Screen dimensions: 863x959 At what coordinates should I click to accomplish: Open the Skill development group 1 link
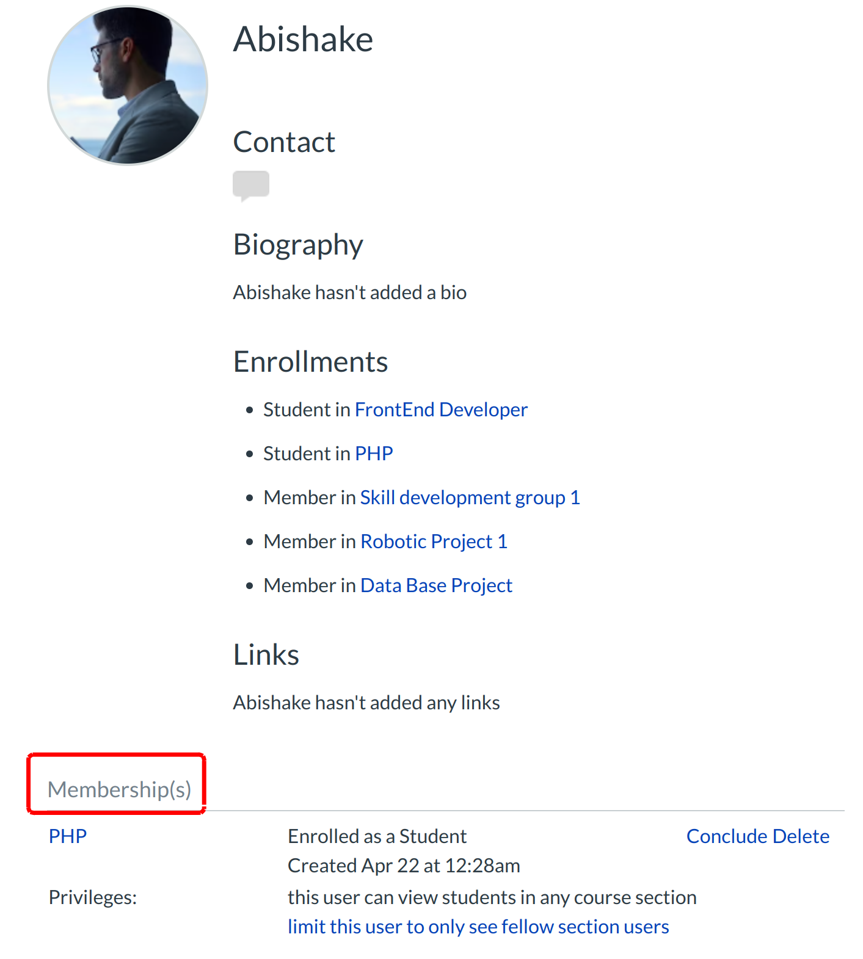(x=470, y=497)
